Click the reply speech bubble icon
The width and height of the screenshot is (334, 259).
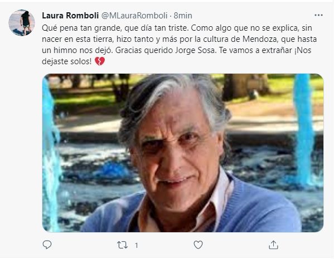pos(47,244)
